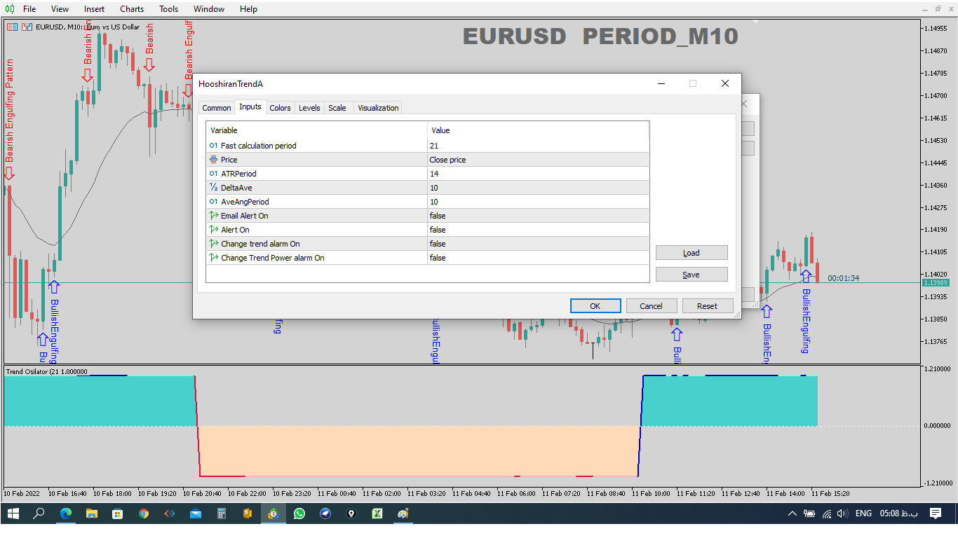958x538 pixels.
Task: Select the Price value Close price
Action: (x=537, y=160)
